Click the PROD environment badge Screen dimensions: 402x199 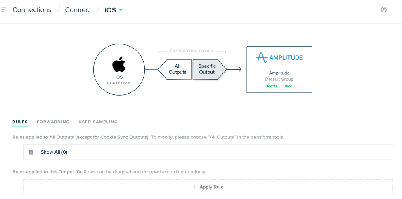tap(272, 86)
